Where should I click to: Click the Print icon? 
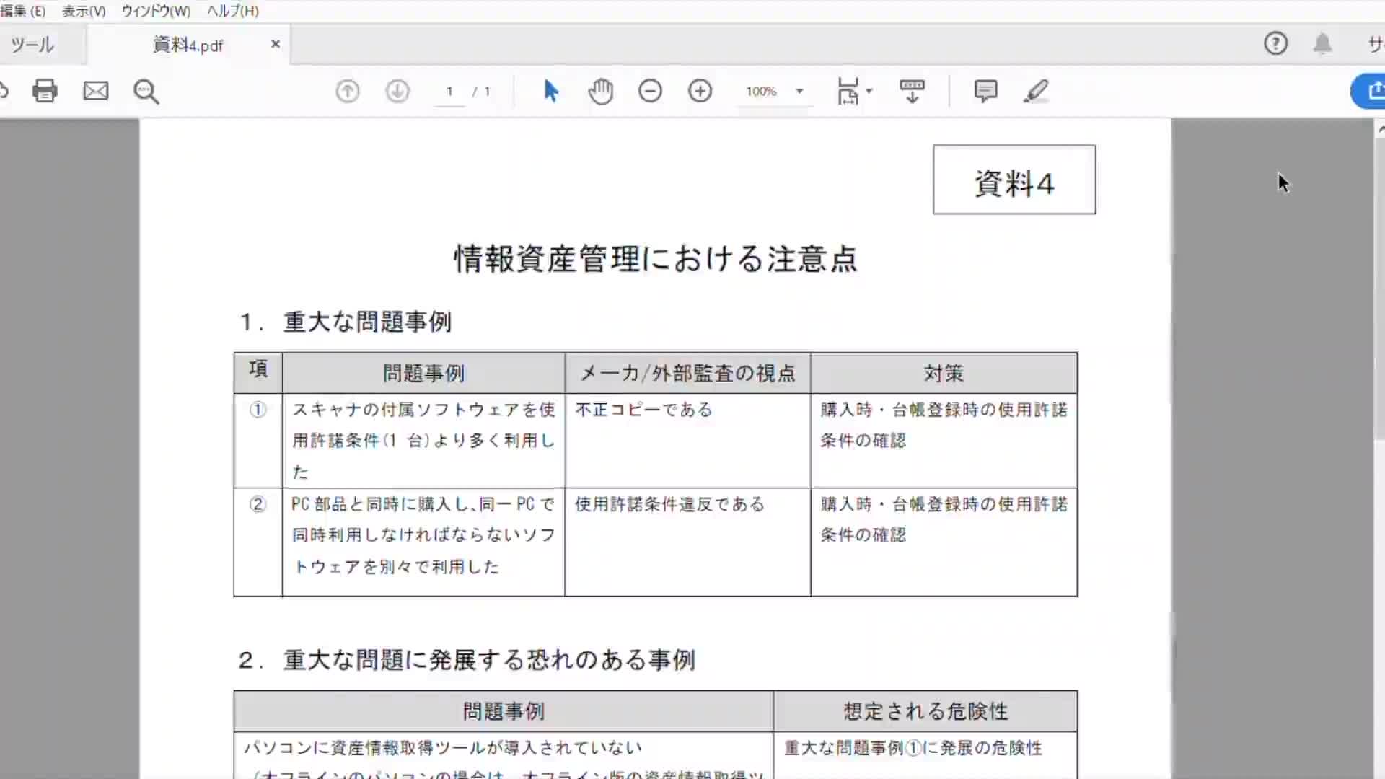pos(45,91)
